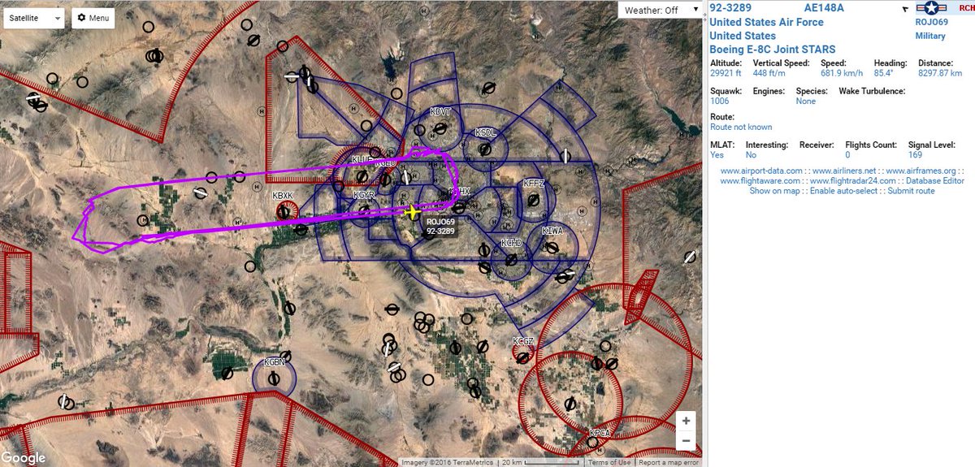Screen dimensions: 975x467
Task: Zoom out with the minus button
Action: tap(687, 440)
